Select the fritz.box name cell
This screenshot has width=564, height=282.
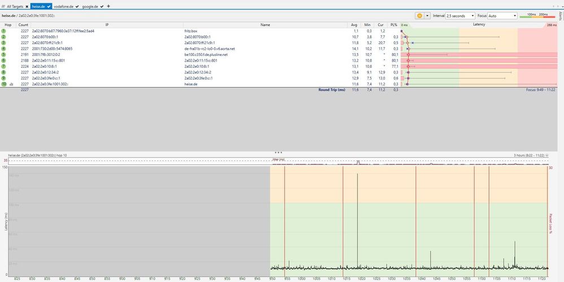click(x=191, y=31)
